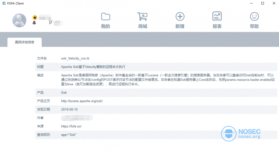The image size is (279, 150).
Task: Close the FOFA Client window
Action: 274,4
